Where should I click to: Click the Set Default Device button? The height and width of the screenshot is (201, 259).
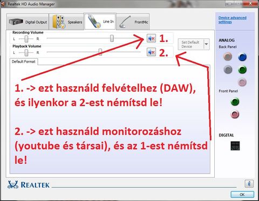(191, 44)
